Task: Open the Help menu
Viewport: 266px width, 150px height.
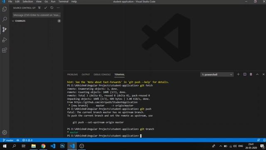Action: pyautogui.click(x=74, y=2)
